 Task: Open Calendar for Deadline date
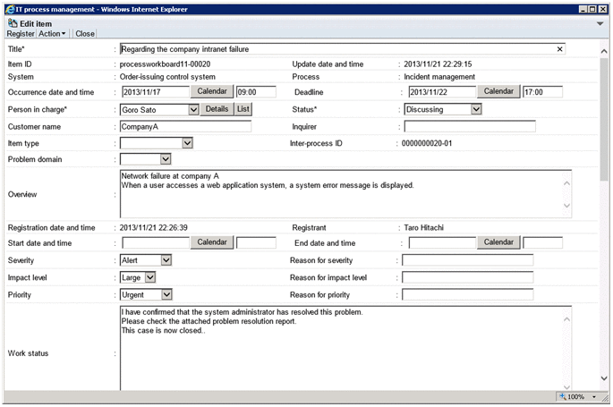(x=499, y=91)
